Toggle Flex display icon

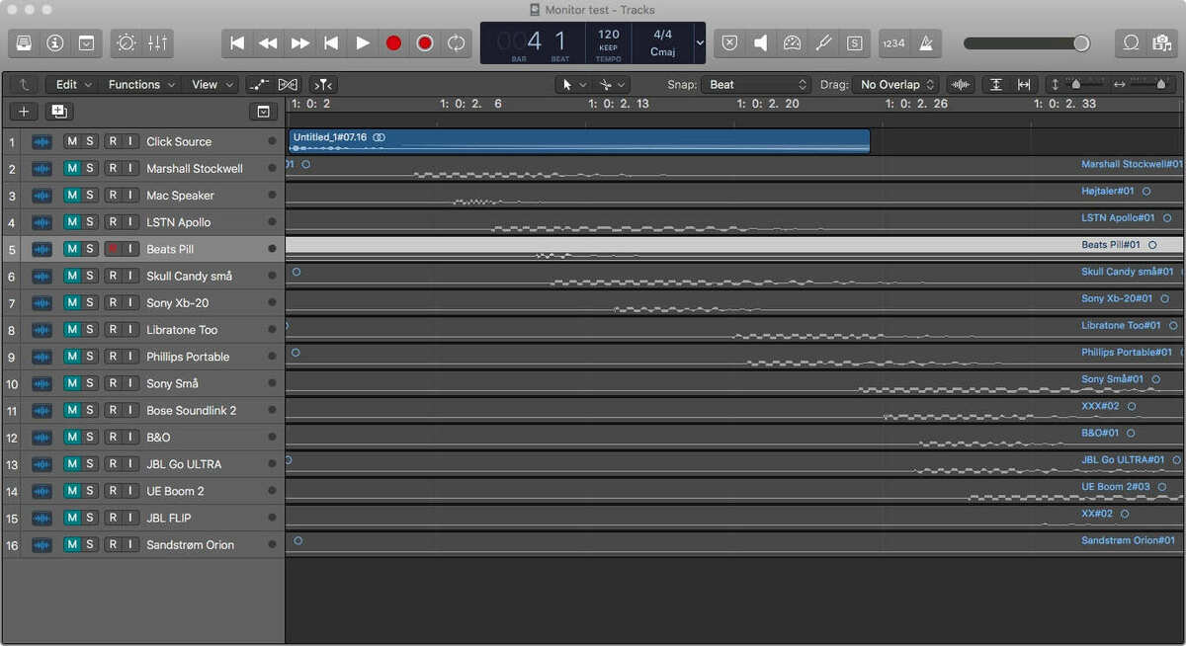(288, 85)
